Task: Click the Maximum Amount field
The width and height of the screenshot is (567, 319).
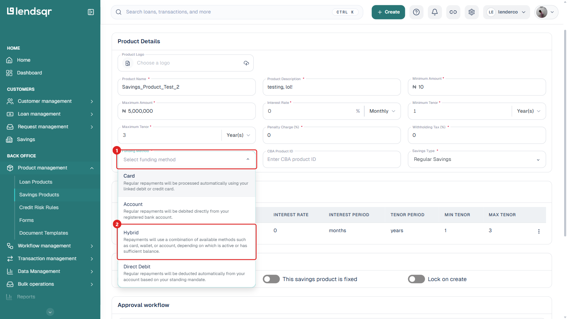Action: (x=186, y=111)
